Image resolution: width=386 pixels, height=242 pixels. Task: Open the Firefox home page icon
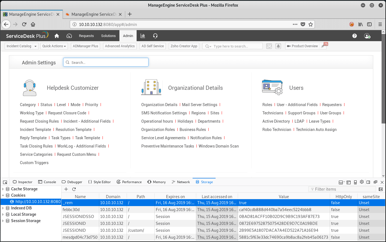point(33,24)
